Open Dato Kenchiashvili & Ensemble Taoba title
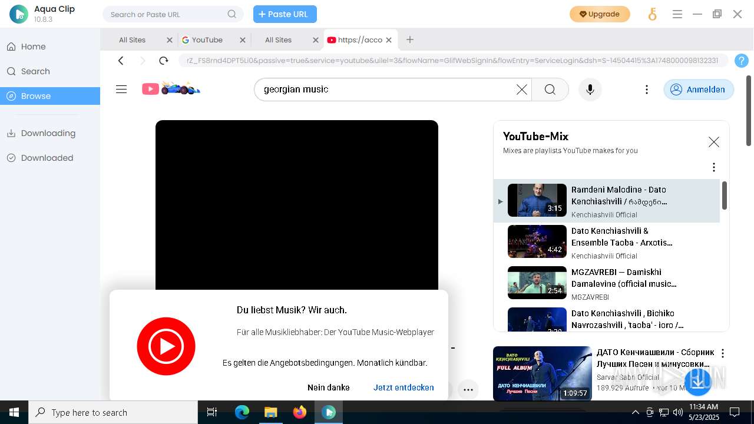 pyautogui.click(x=622, y=237)
